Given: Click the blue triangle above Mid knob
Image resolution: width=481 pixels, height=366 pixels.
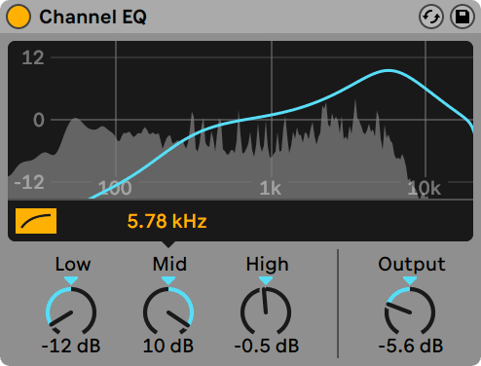Looking at the screenshot, I should (x=168, y=280).
